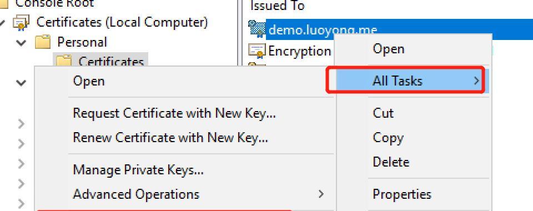This screenshot has height=211, width=533.
Task: Click the Personal folder icon
Action: (43, 42)
